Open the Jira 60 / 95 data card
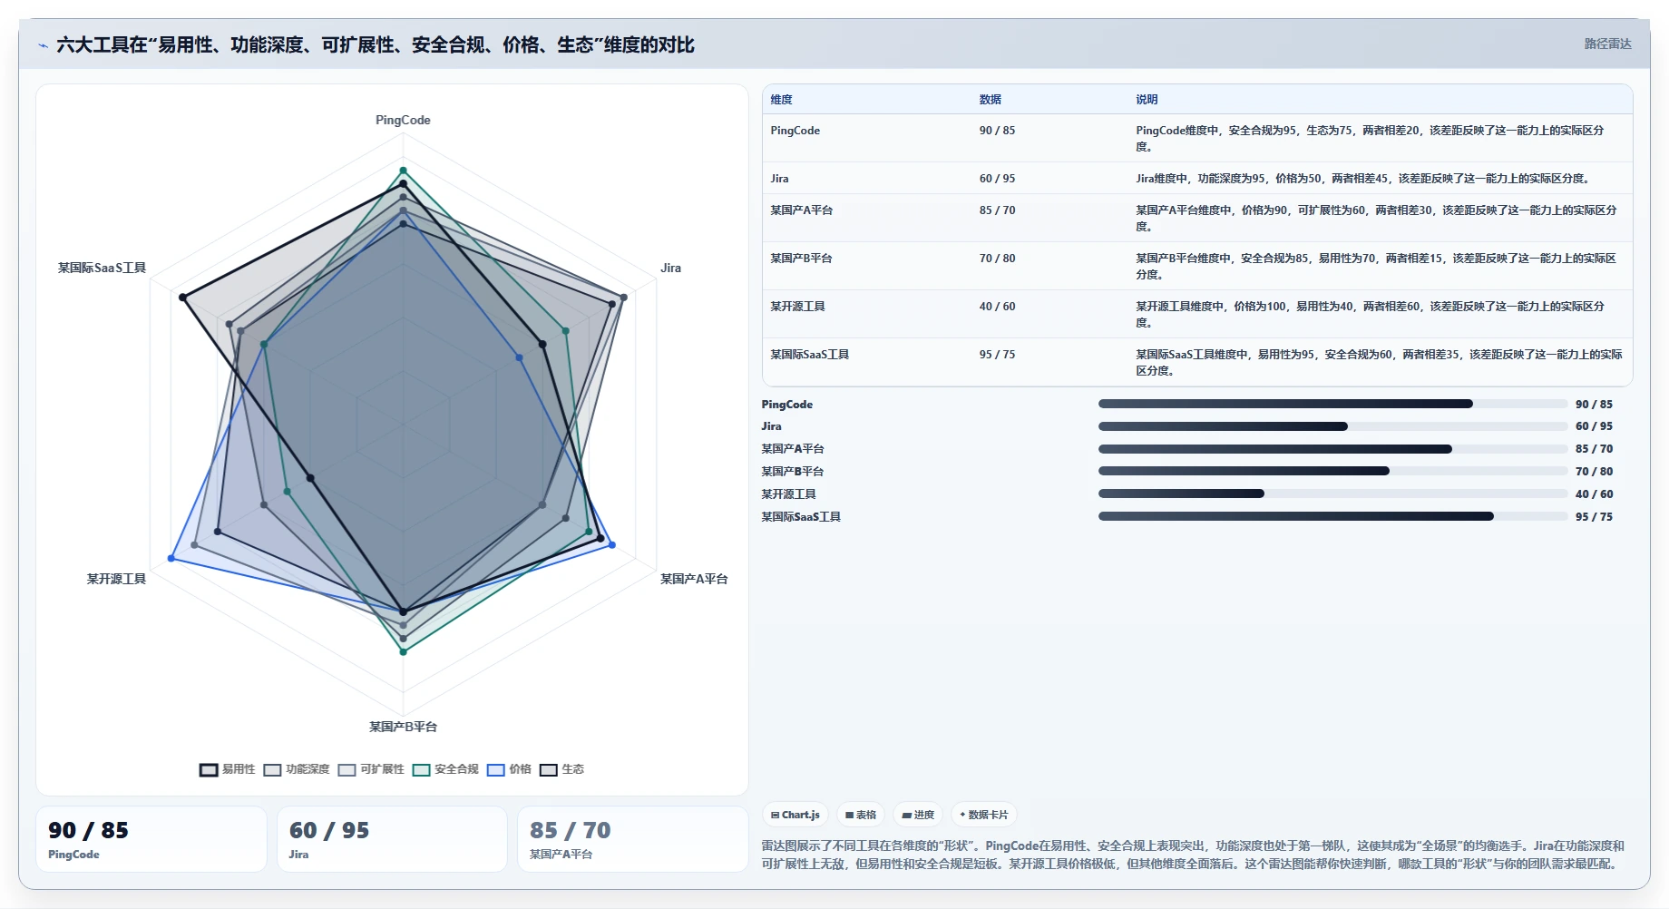The image size is (1669, 909). (x=392, y=839)
